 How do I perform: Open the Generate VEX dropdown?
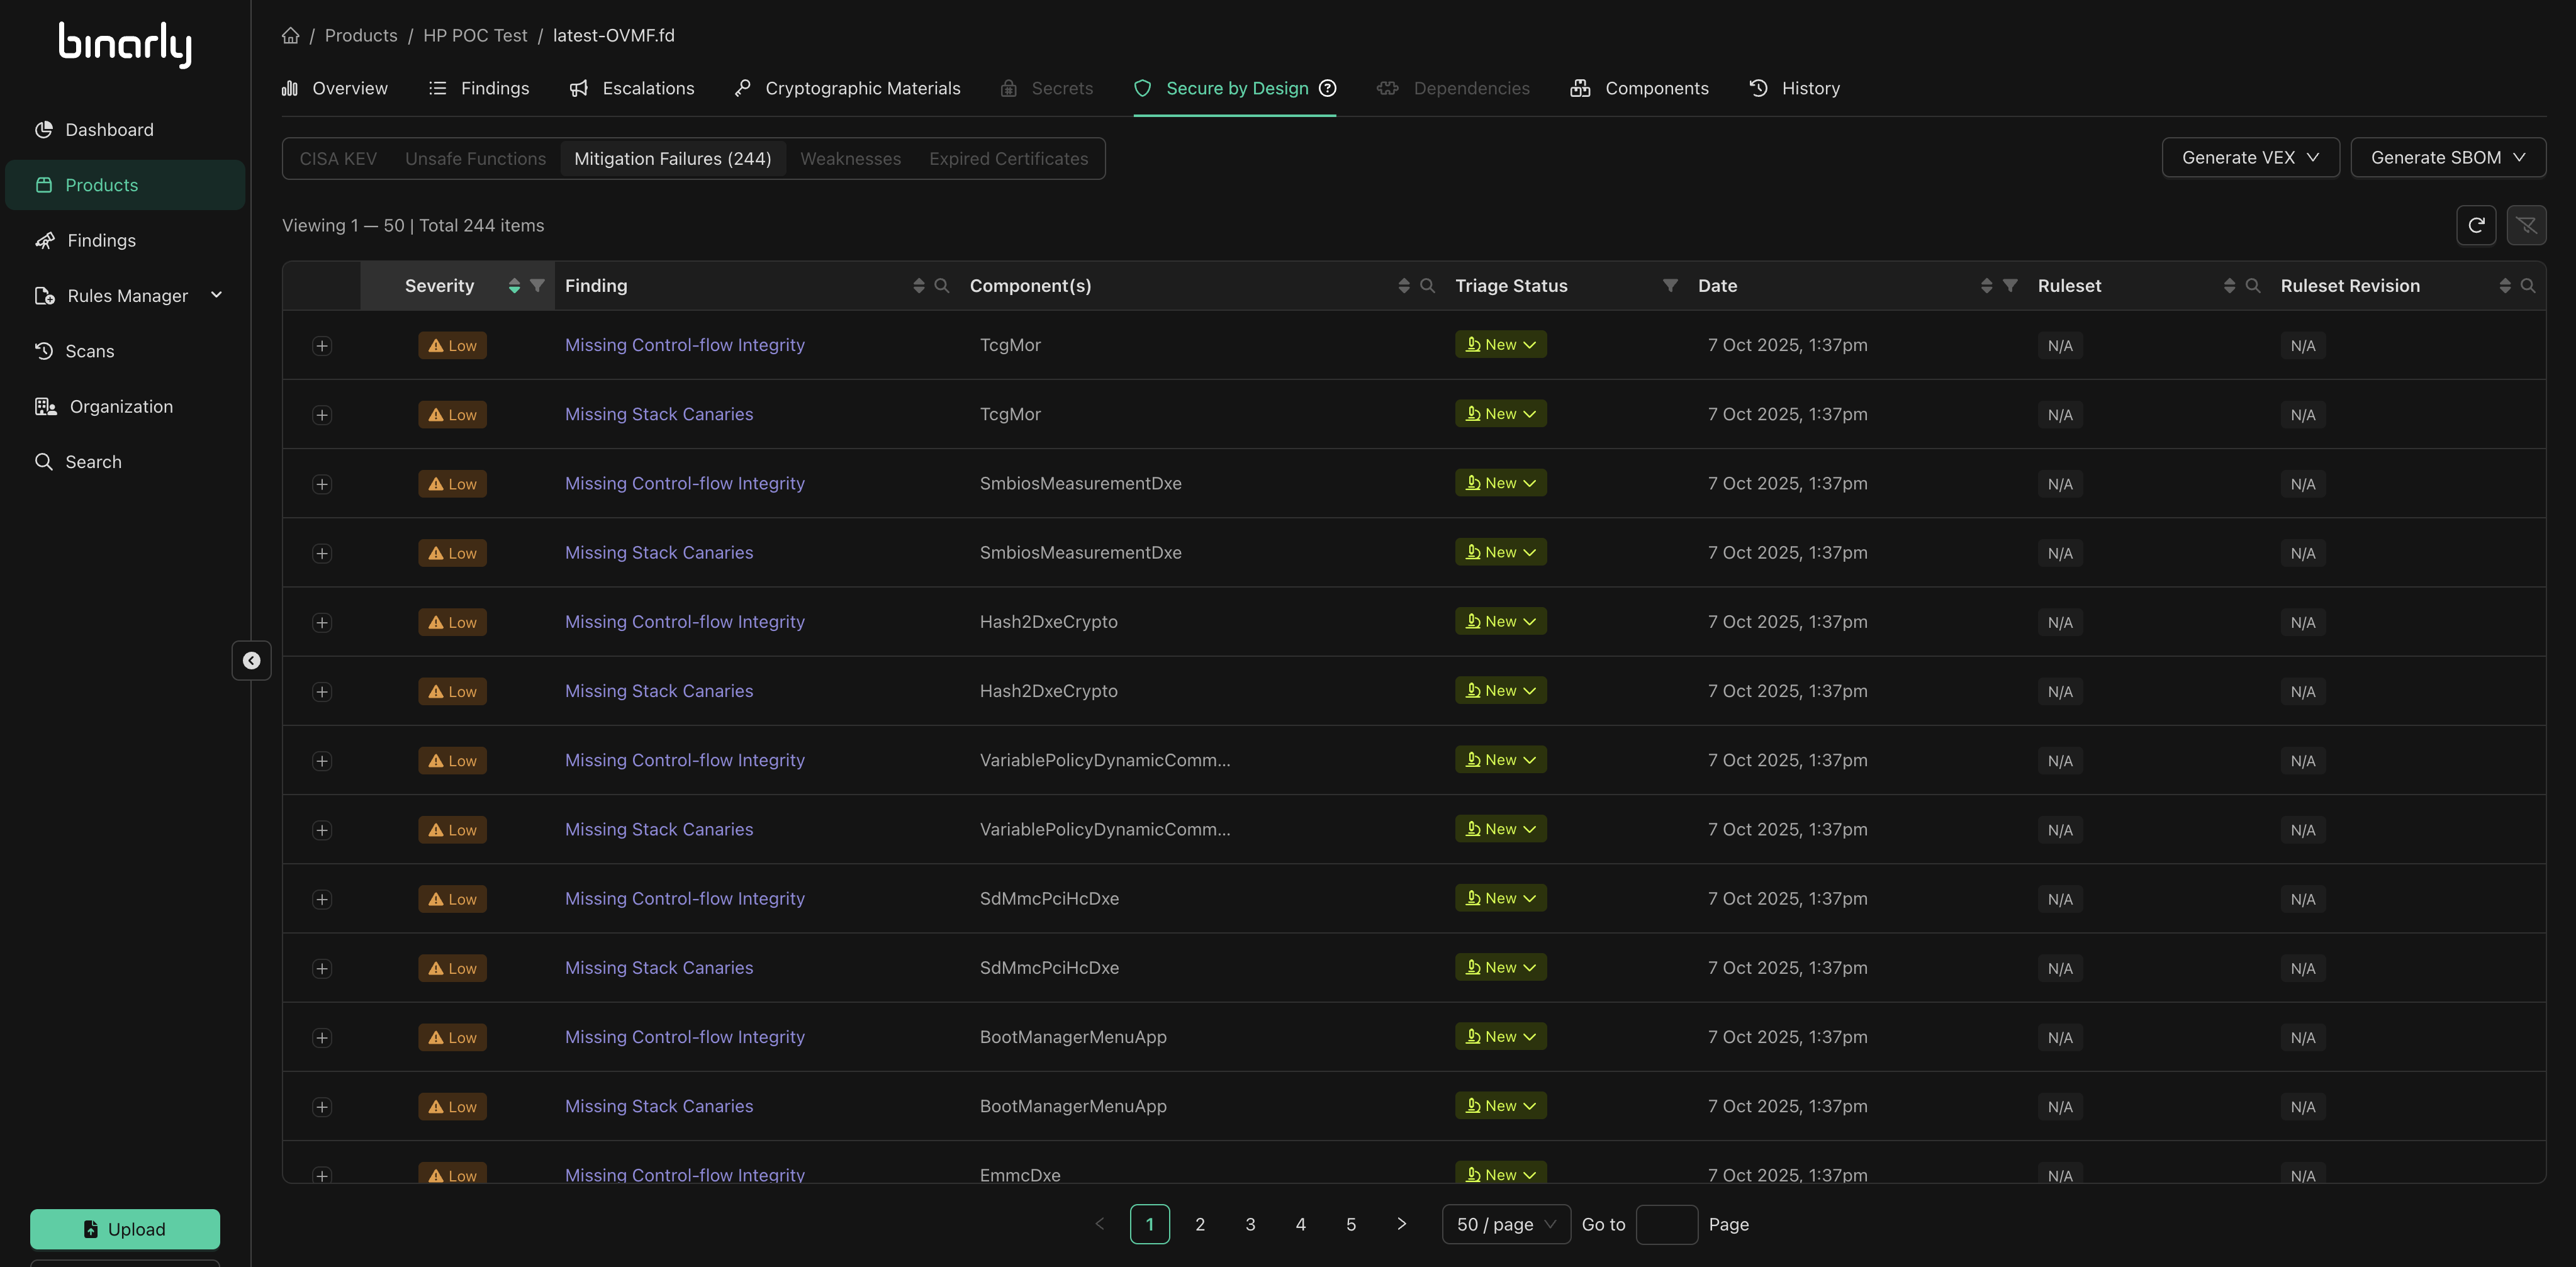[2250, 158]
